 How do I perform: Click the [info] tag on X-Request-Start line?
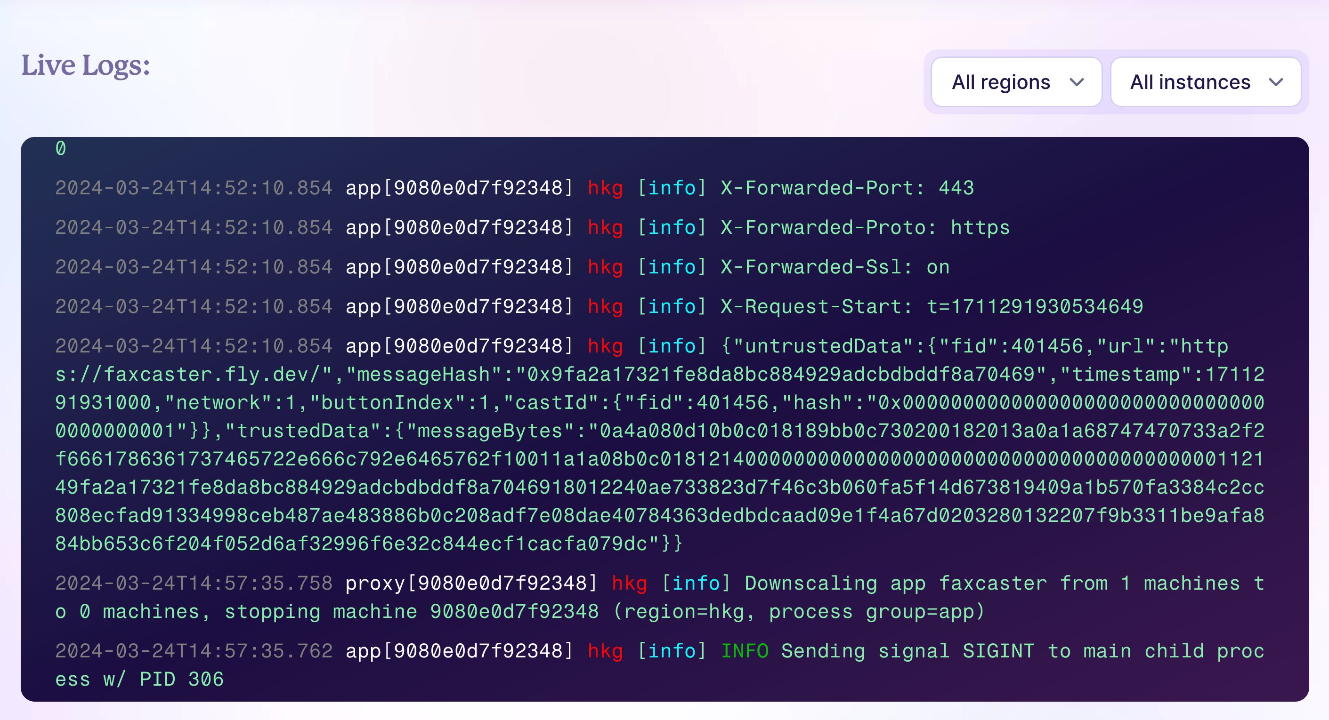click(x=672, y=307)
